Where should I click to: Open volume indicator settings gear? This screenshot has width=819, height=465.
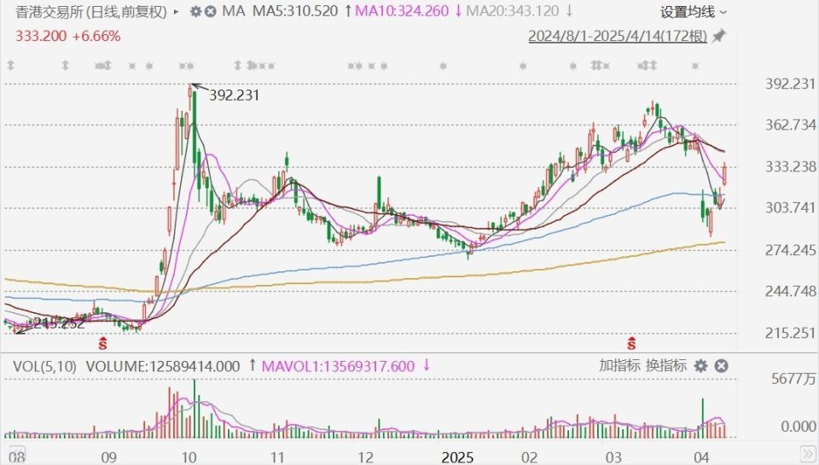pyautogui.click(x=700, y=366)
